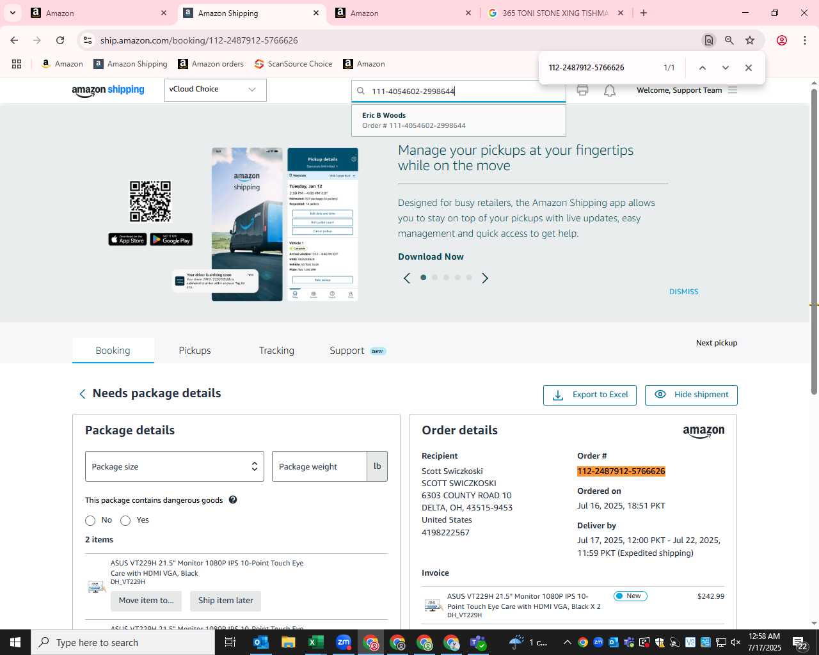Image resolution: width=819 pixels, height=655 pixels.
Task: Open the notifications bell icon
Action: 610,91
